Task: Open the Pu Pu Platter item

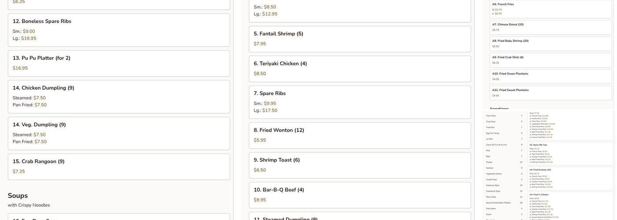Action: point(119,63)
